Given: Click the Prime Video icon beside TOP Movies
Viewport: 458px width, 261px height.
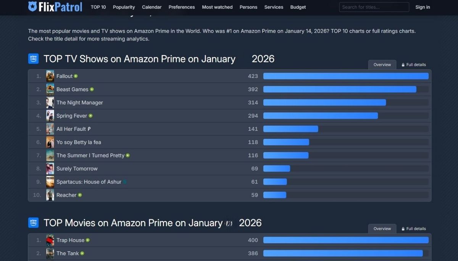Looking at the screenshot, I should (x=33, y=223).
